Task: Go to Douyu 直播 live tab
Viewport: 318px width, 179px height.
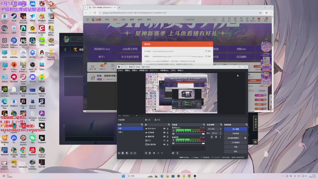Action: [x=115, y=19]
